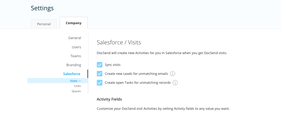Click the Settings page title
281x115 pixels.
pos(42,8)
